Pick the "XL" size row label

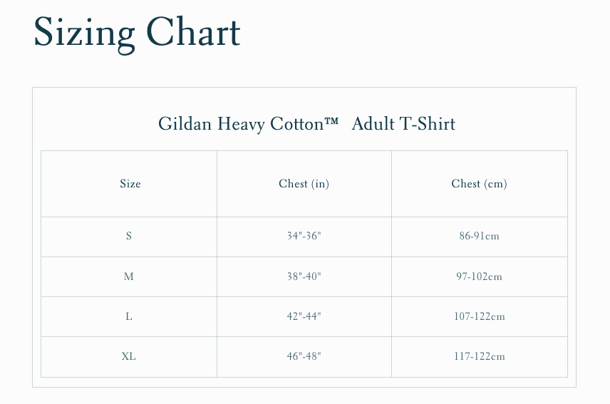click(x=129, y=356)
